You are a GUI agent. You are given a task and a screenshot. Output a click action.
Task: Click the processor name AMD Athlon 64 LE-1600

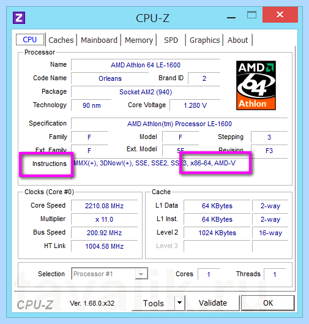146,65
